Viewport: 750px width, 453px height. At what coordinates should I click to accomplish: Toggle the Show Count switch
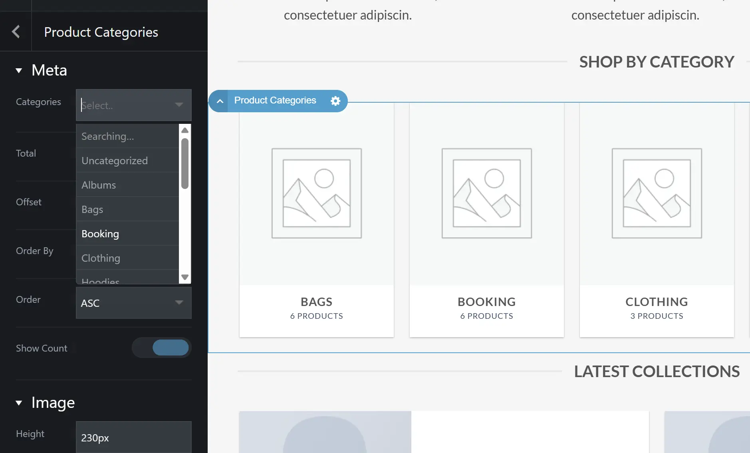coord(162,348)
